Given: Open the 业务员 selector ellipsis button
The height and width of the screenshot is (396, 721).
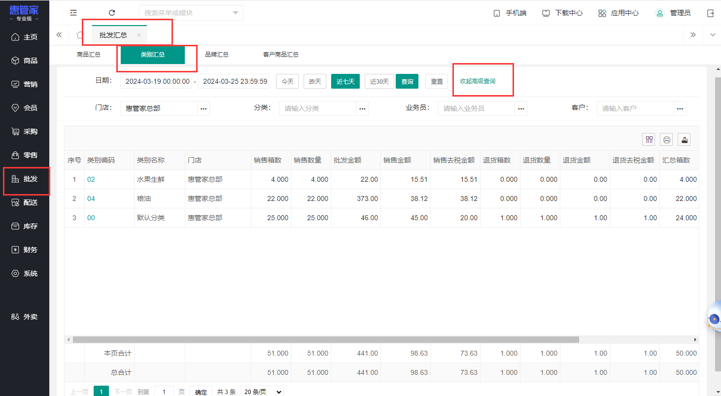Looking at the screenshot, I should 521,108.
